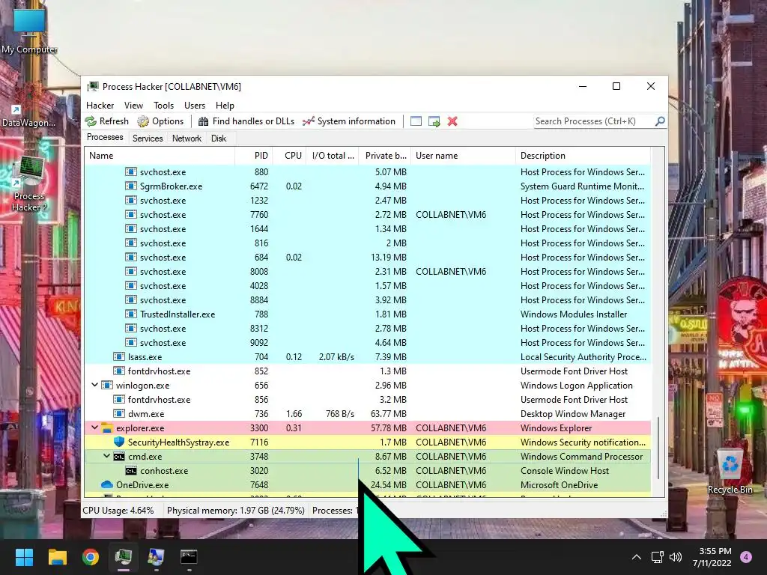
Task: Select the lsass.exe process row
Action: 368,357
